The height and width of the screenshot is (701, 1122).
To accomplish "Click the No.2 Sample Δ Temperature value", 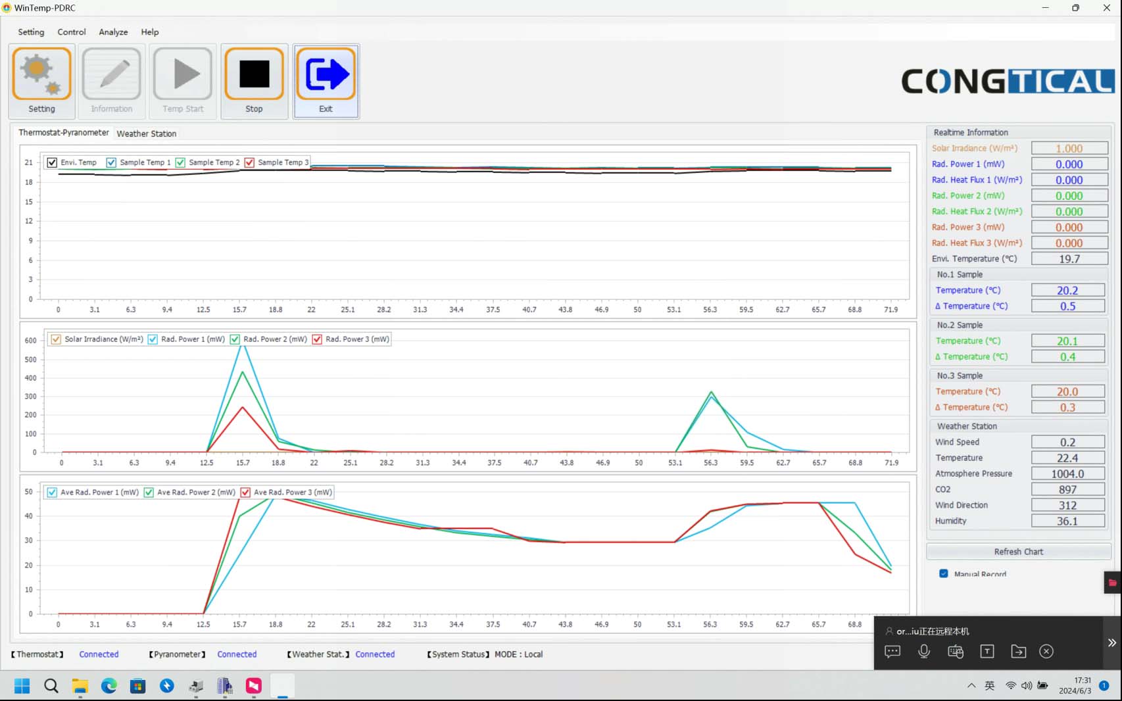I will [1067, 357].
